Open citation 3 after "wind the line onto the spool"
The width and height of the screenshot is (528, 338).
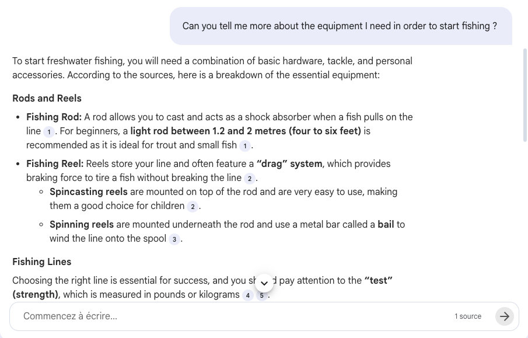[174, 239]
